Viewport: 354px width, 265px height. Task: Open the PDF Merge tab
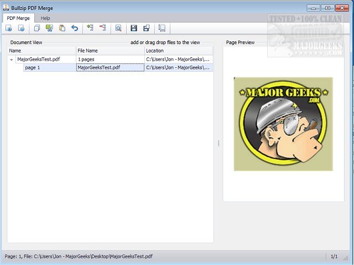pyautogui.click(x=18, y=18)
